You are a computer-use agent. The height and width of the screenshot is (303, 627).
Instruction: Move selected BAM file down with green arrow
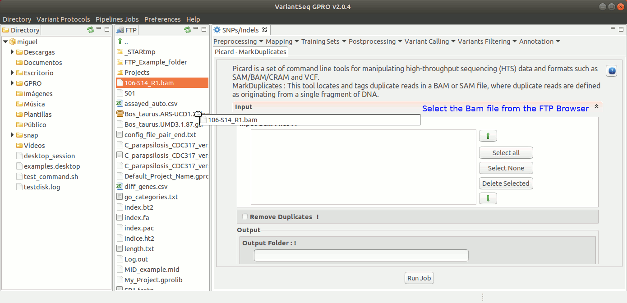click(x=488, y=198)
